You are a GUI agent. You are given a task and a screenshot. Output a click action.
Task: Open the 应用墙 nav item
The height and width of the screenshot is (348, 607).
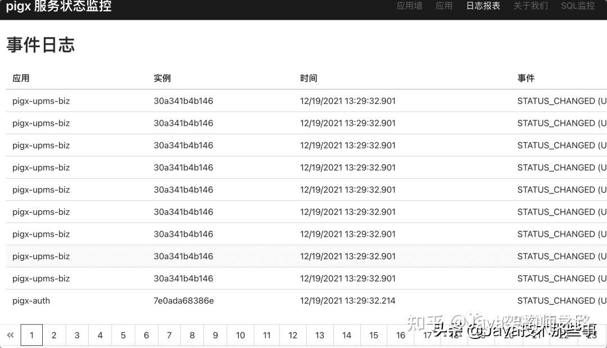(409, 6)
